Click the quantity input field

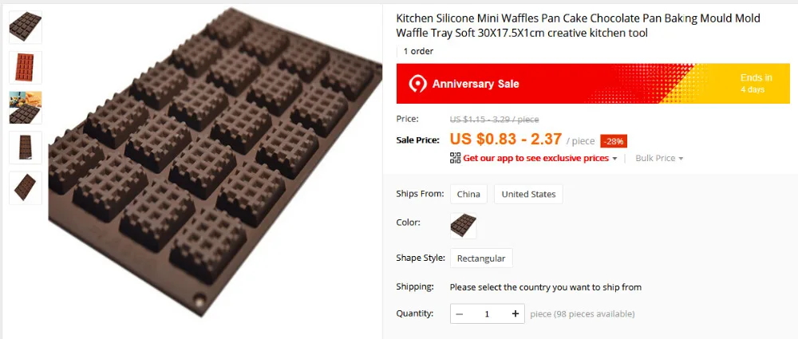pyautogui.click(x=487, y=313)
